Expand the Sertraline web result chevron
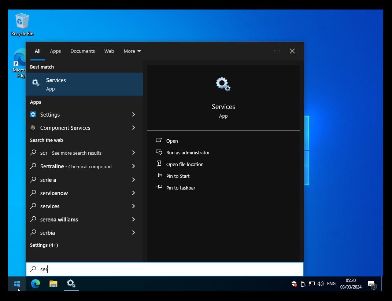Image resolution: width=392 pixels, height=301 pixels. [133, 166]
